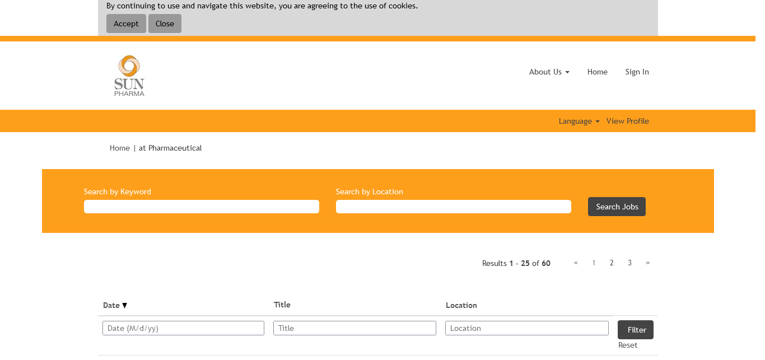The image size is (765, 360).
Task: Jump to last page with » arrow
Action: (647, 263)
